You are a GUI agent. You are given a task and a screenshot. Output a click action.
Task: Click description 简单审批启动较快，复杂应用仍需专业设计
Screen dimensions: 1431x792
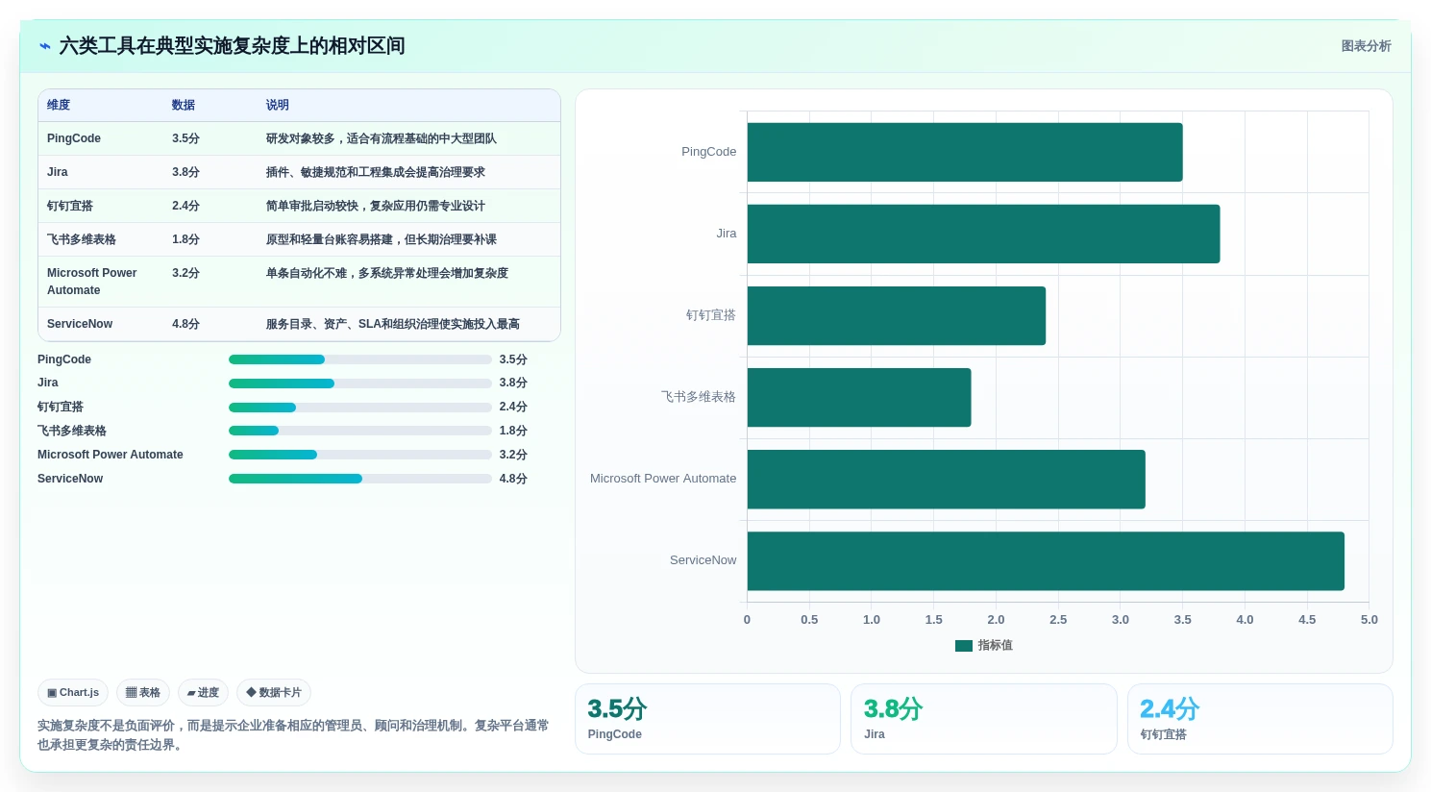[376, 206]
